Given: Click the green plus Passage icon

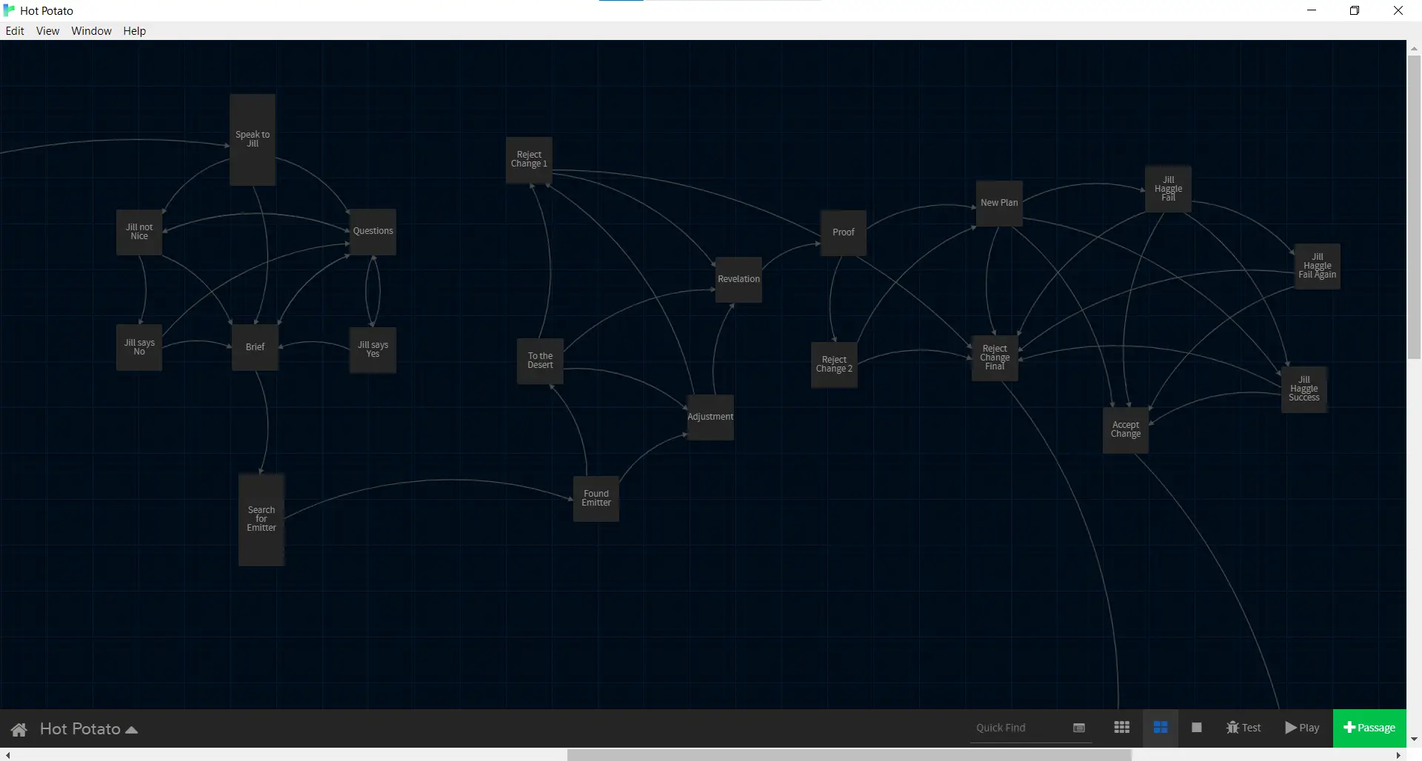Looking at the screenshot, I should tap(1349, 728).
